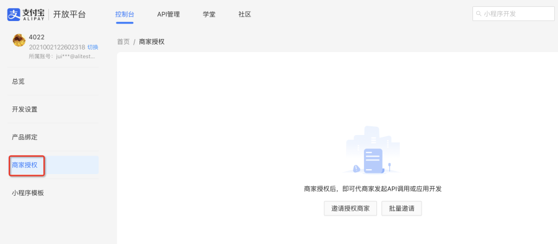Click the search magnifier icon

(x=479, y=14)
